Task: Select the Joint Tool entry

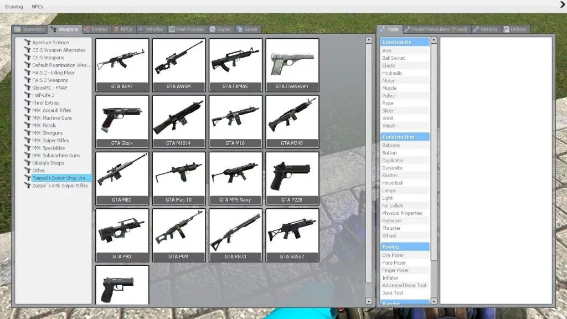Action: (x=405, y=293)
